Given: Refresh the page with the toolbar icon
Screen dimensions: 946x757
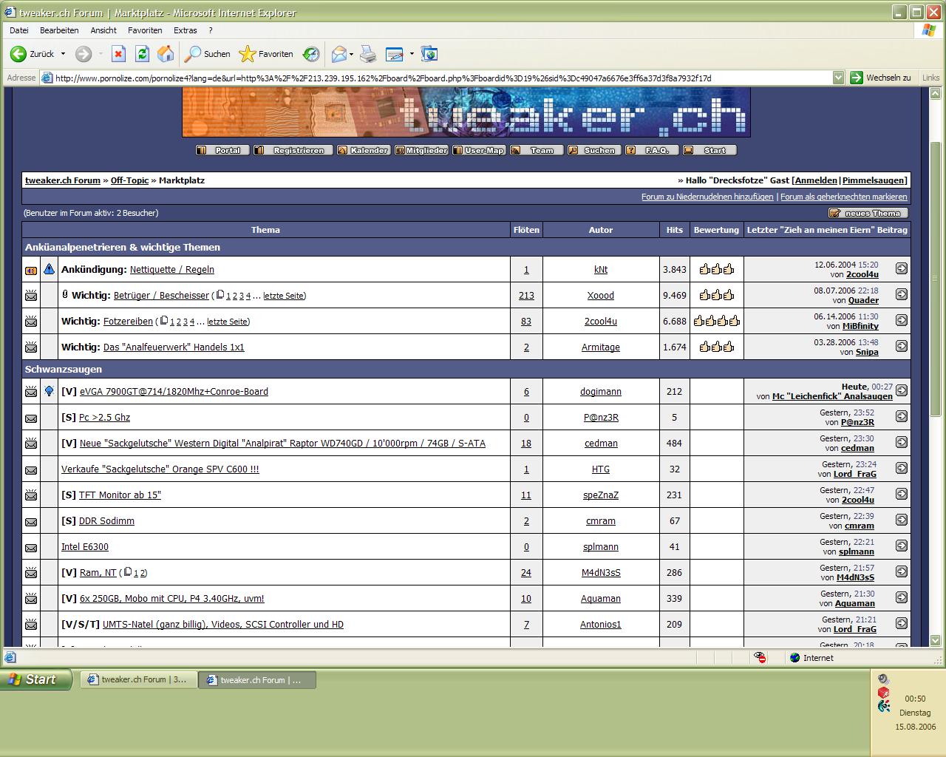Looking at the screenshot, I should click(x=142, y=54).
